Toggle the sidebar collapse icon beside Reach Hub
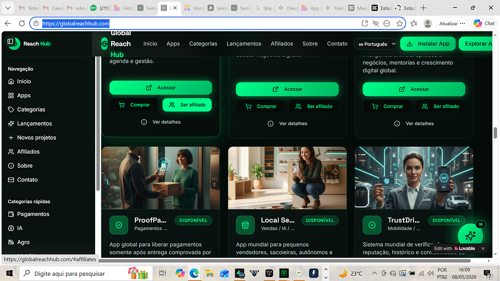This screenshot has width=500, height=281. point(10,41)
